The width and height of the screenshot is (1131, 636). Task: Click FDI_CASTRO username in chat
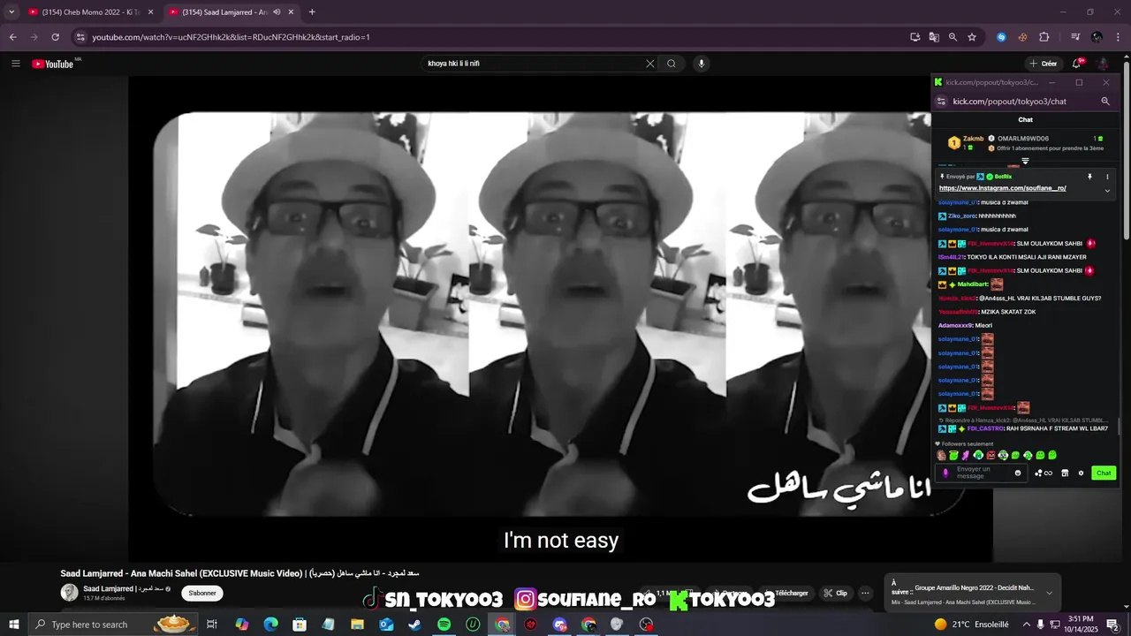pyautogui.click(x=986, y=428)
